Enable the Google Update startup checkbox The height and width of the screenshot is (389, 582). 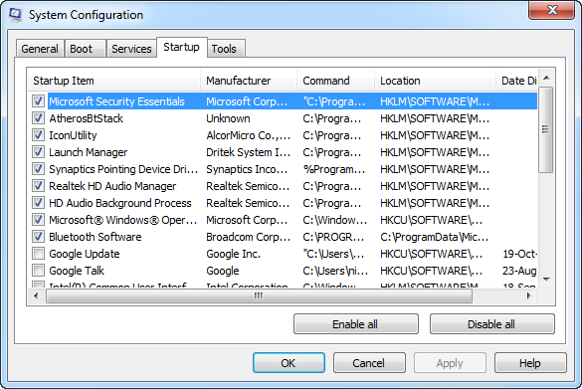tap(38, 254)
